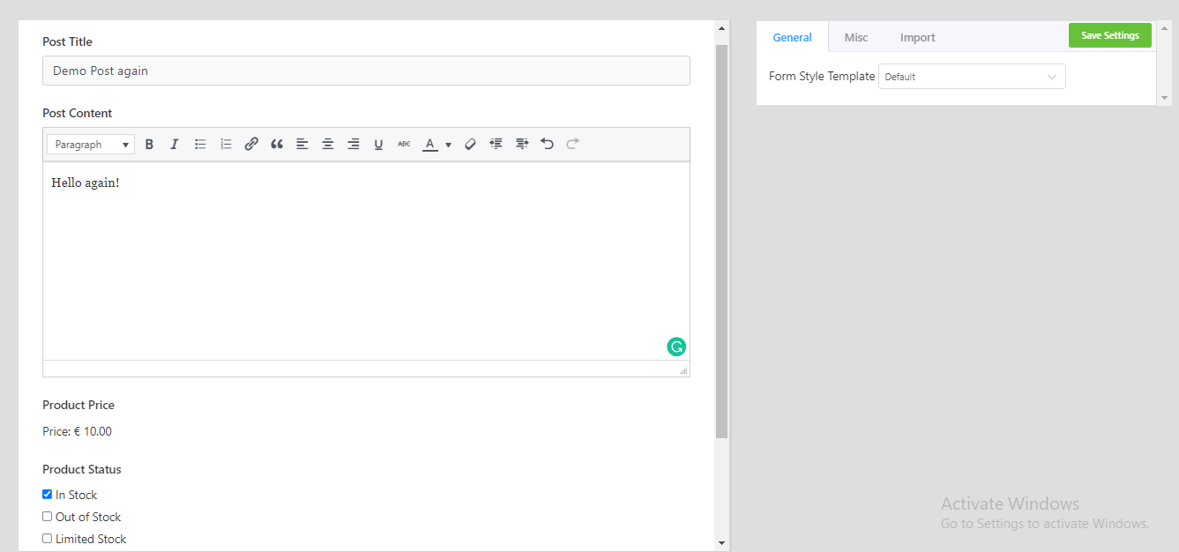Apply blockquote formatting
The image size is (1179, 552).
coord(277,145)
